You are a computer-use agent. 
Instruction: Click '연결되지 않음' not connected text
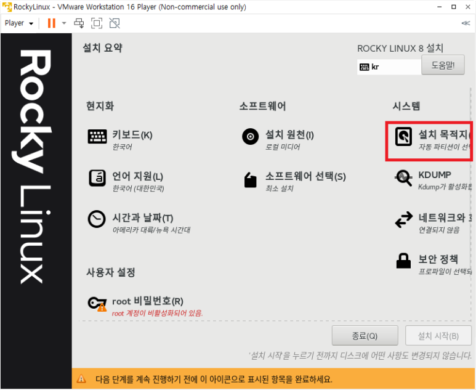[439, 230]
